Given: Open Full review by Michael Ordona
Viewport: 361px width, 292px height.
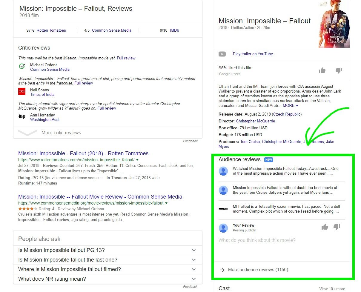Looking at the screenshot, I should pyautogui.click(x=126, y=58).
